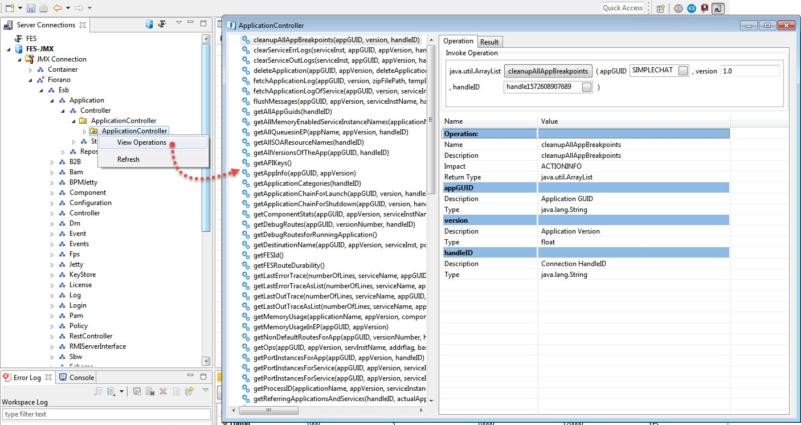Viewport: 801px width, 425px height.
Task: Toggle the checkbox beside the SIMPLECHAT appGUID field
Action: 683,71
